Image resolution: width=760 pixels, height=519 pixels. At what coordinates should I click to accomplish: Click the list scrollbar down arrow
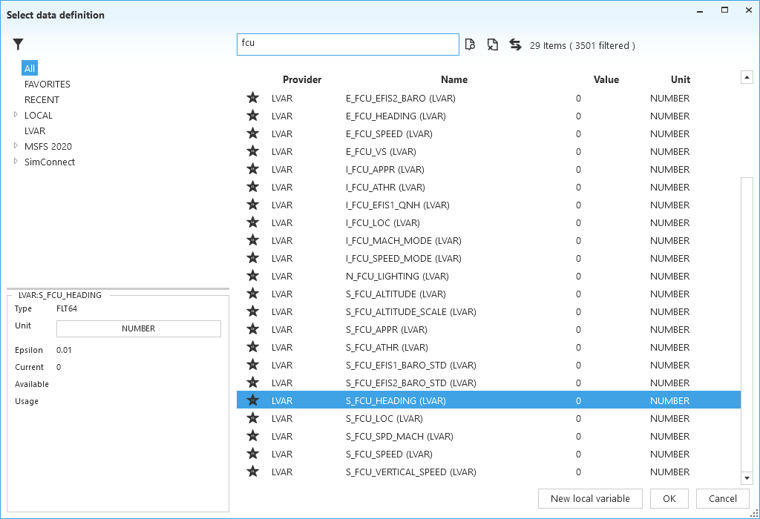(747, 478)
